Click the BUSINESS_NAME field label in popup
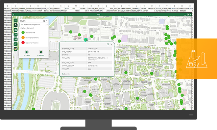This screenshot has height=130, width=217. pyautogui.click(x=68, y=49)
